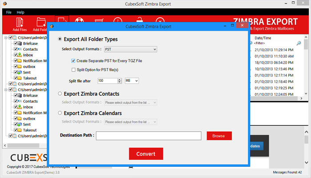Screen dimensions: 311x178
Task: Click the Briefcase icon in first tree
Action: tap(20, 44)
